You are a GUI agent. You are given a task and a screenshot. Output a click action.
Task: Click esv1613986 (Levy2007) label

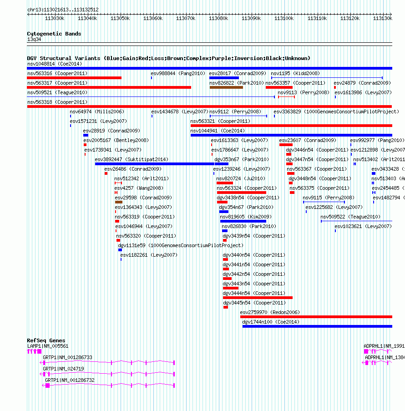363,92
